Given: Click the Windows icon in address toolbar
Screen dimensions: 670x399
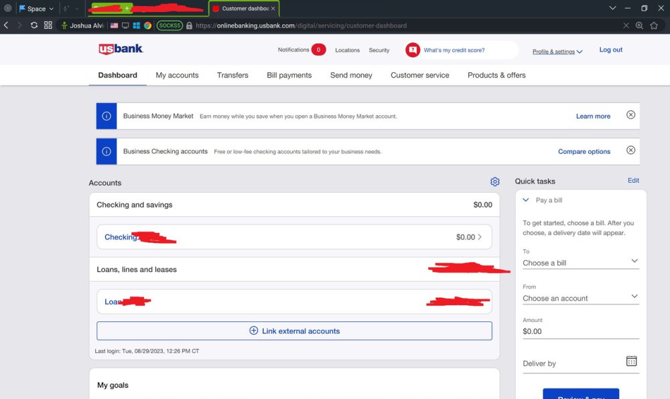Looking at the screenshot, I should pyautogui.click(x=136, y=25).
